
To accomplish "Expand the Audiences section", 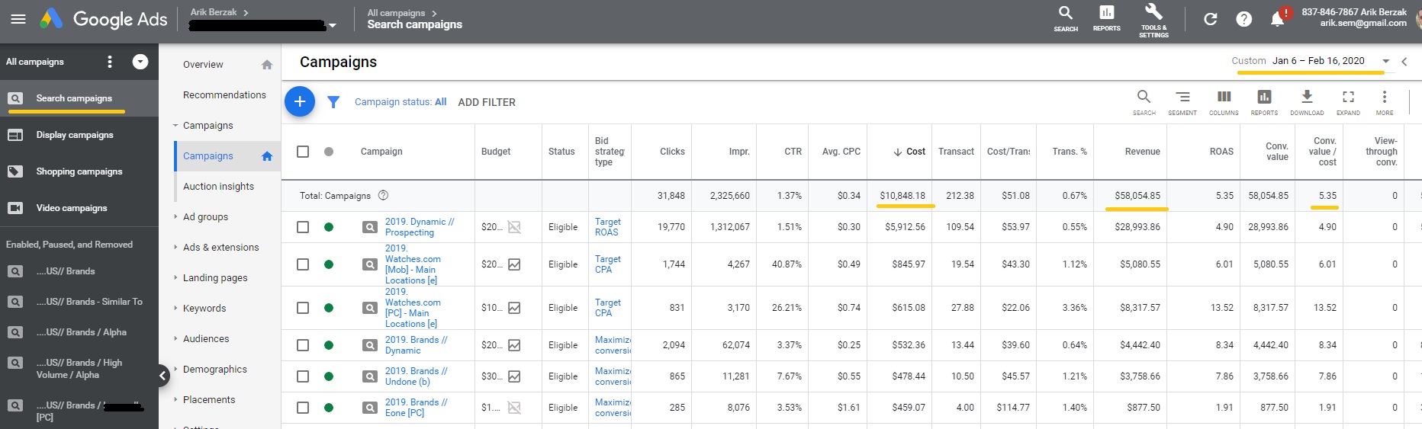I will coord(175,339).
